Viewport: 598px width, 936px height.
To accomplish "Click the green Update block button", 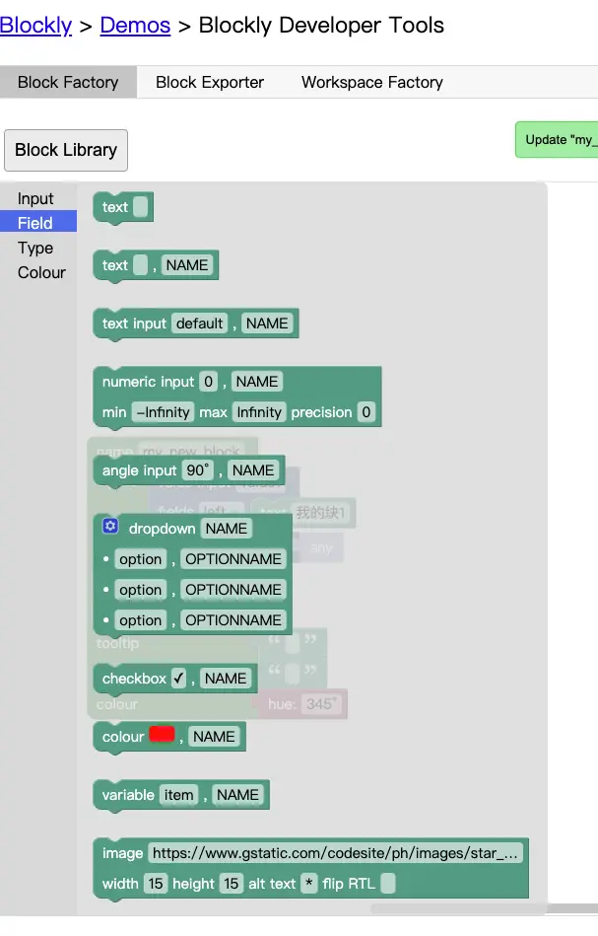I will (x=557, y=140).
